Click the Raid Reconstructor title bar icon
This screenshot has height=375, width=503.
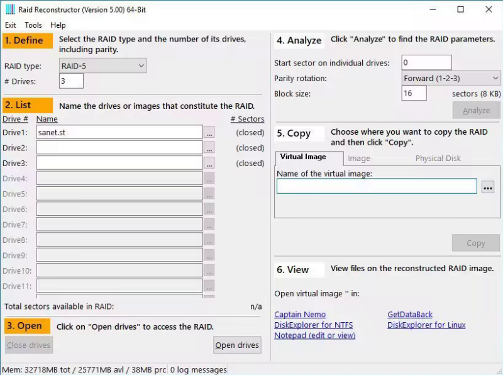[x=9, y=9]
